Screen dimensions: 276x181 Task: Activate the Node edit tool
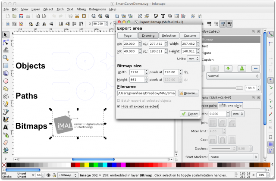[x=6, y=42]
